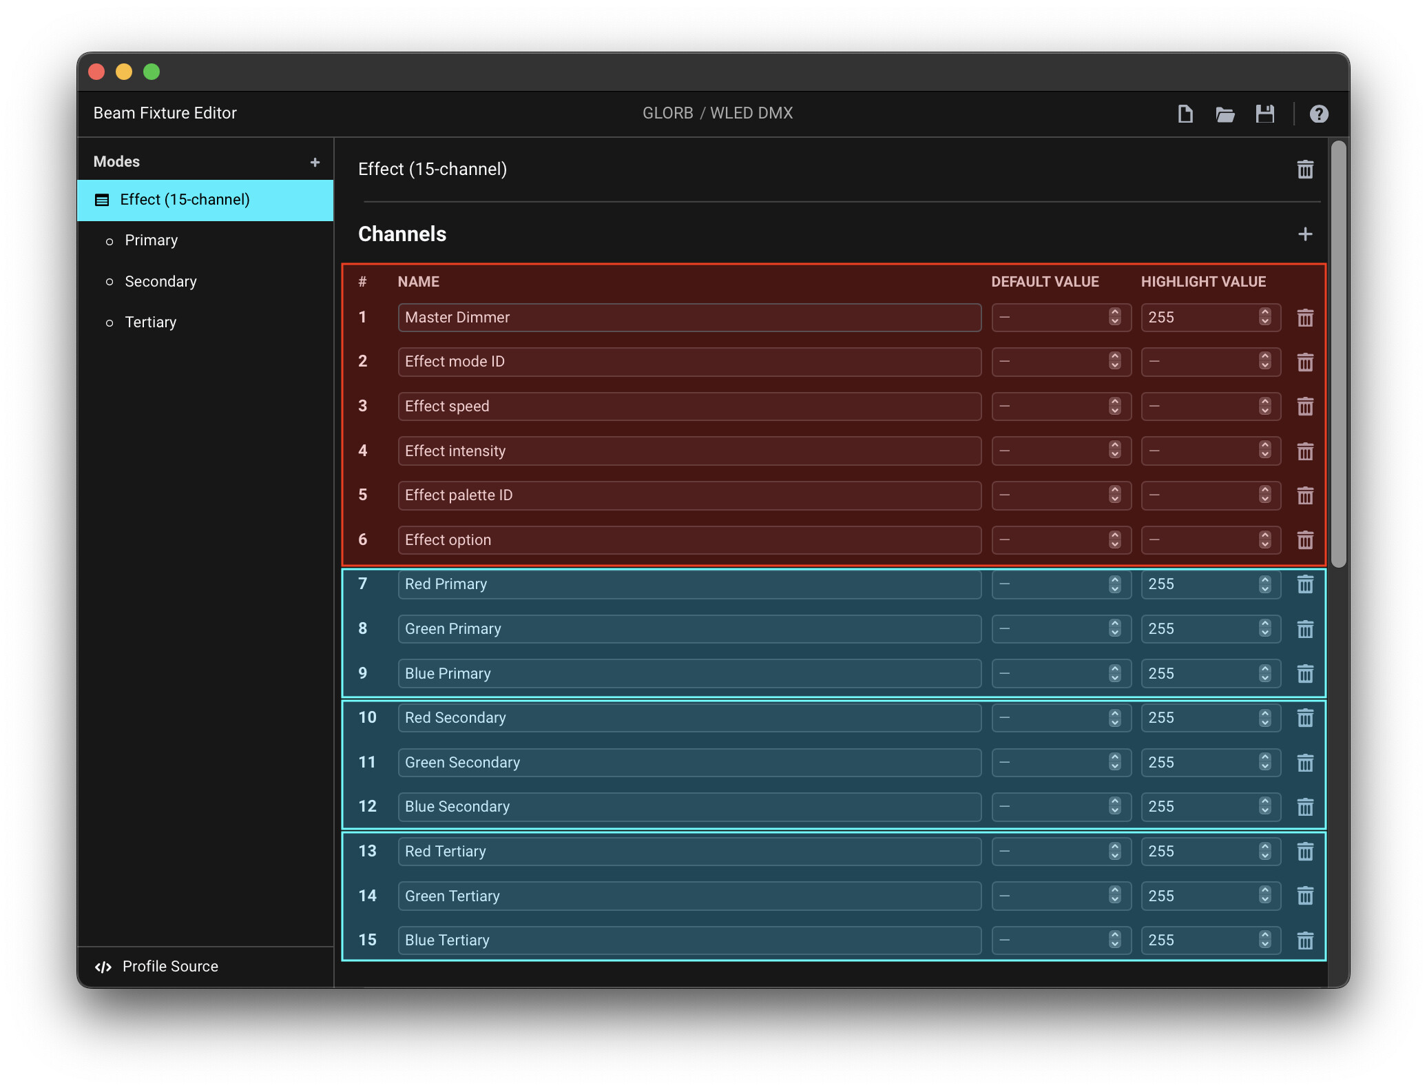Click stepper of Master Dimmer highlight value
This screenshot has height=1090, width=1427.
(x=1264, y=317)
